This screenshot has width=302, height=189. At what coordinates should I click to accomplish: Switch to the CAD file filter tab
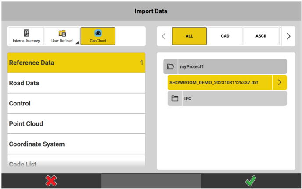point(225,36)
